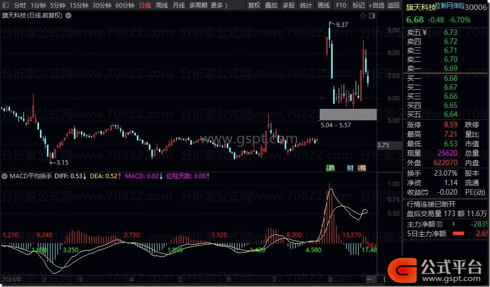Click the gray 5.04 - 5.57 gap zone
490x287 pixels.
pyautogui.click(x=348, y=114)
